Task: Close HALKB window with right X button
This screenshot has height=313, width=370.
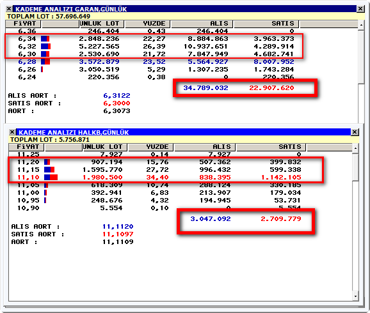Action: tap(355, 132)
